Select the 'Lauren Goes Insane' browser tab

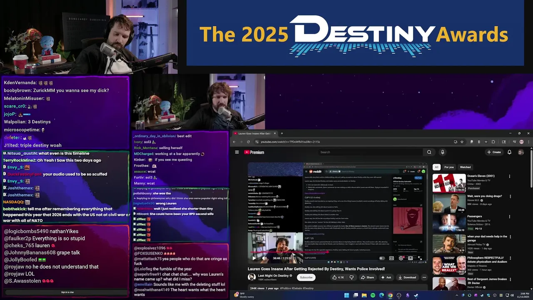[254, 133]
